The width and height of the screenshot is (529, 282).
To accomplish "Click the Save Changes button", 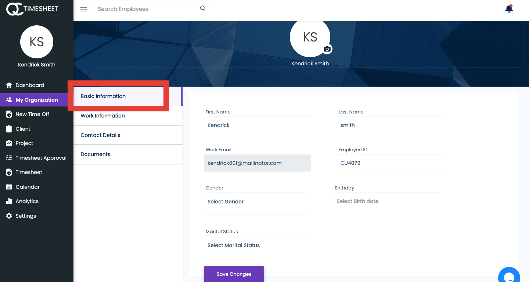I will (234, 274).
